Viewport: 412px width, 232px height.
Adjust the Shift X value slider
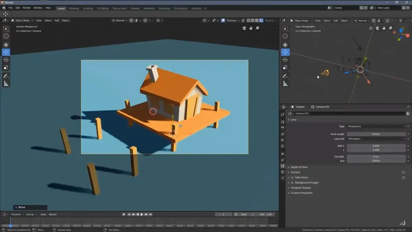point(376,146)
